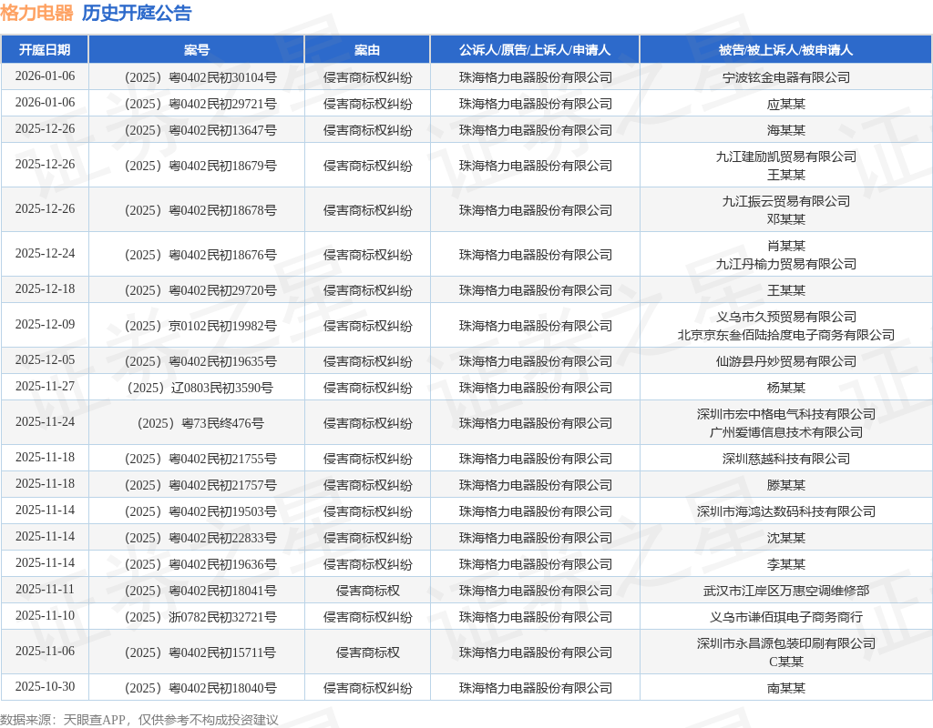Click 深圳市海鸿达数码科技有限公司 defendant

[786, 511]
